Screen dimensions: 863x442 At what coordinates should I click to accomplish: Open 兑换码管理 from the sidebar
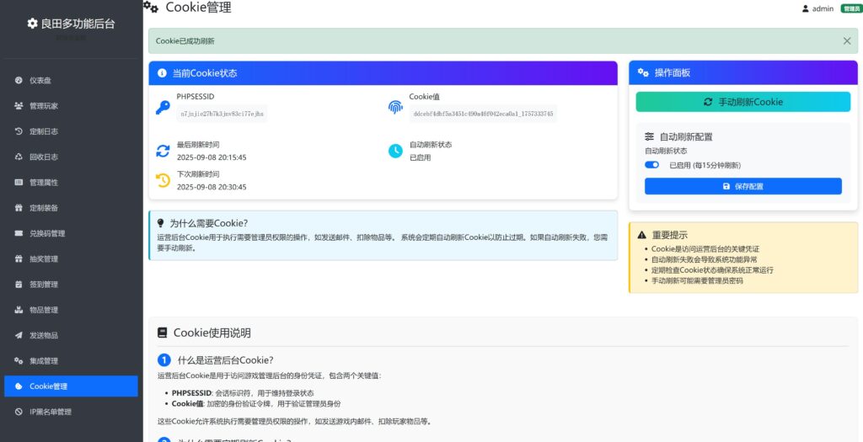(47, 233)
